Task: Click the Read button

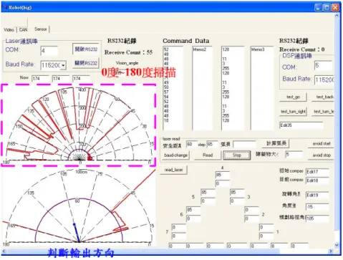Action: 208,155
